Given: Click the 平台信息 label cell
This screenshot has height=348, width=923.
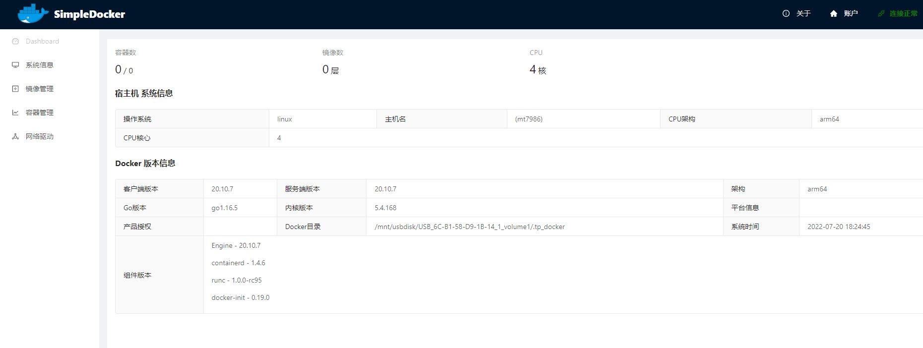Looking at the screenshot, I should point(761,208).
